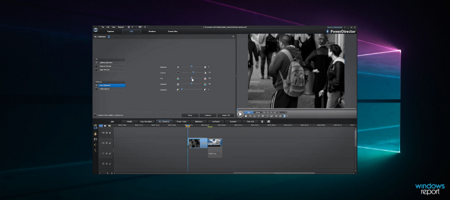Image resolution: width=450 pixels, height=200 pixels.
Task: Click the Media Room icon in left sidebar
Action: tap(95, 127)
